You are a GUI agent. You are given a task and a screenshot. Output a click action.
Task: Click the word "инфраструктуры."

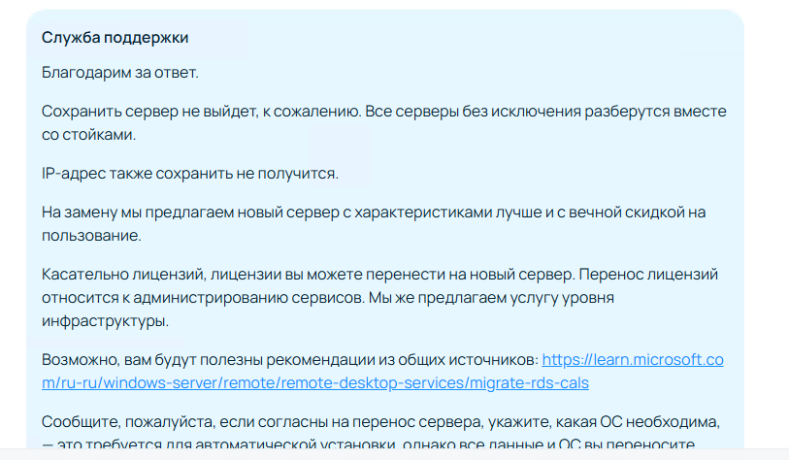click(105, 321)
